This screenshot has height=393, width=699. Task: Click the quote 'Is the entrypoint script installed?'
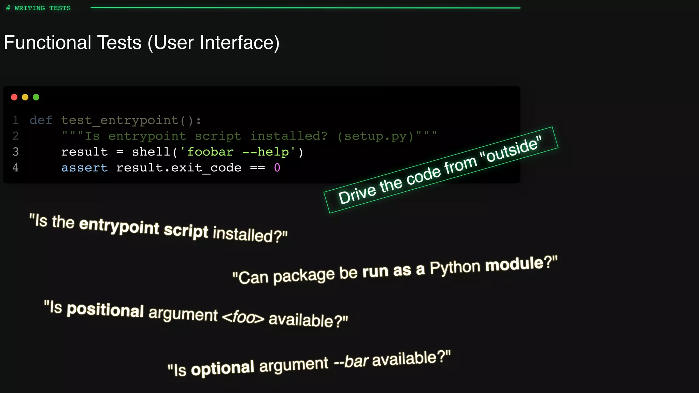[x=158, y=229]
